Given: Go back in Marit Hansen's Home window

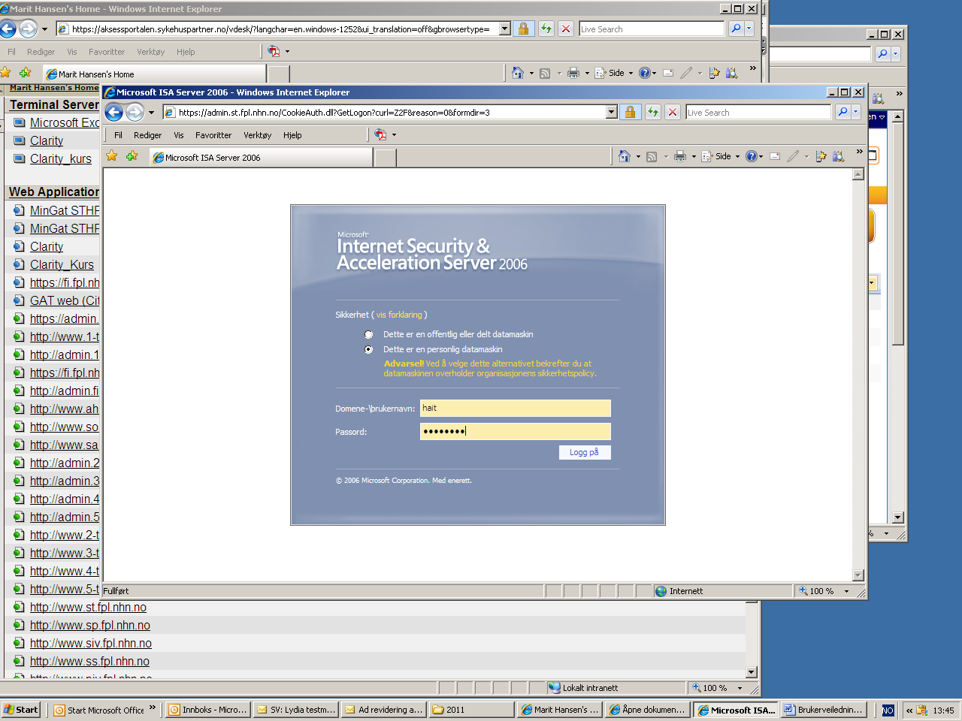Looking at the screenshot, I should [x=8, y=29].
